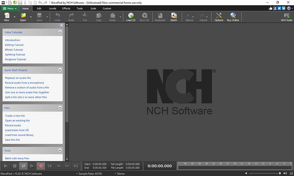Open the Sample Rate dropdown in status bar
This screenshot has width=294, height=176.
(89, 173)
